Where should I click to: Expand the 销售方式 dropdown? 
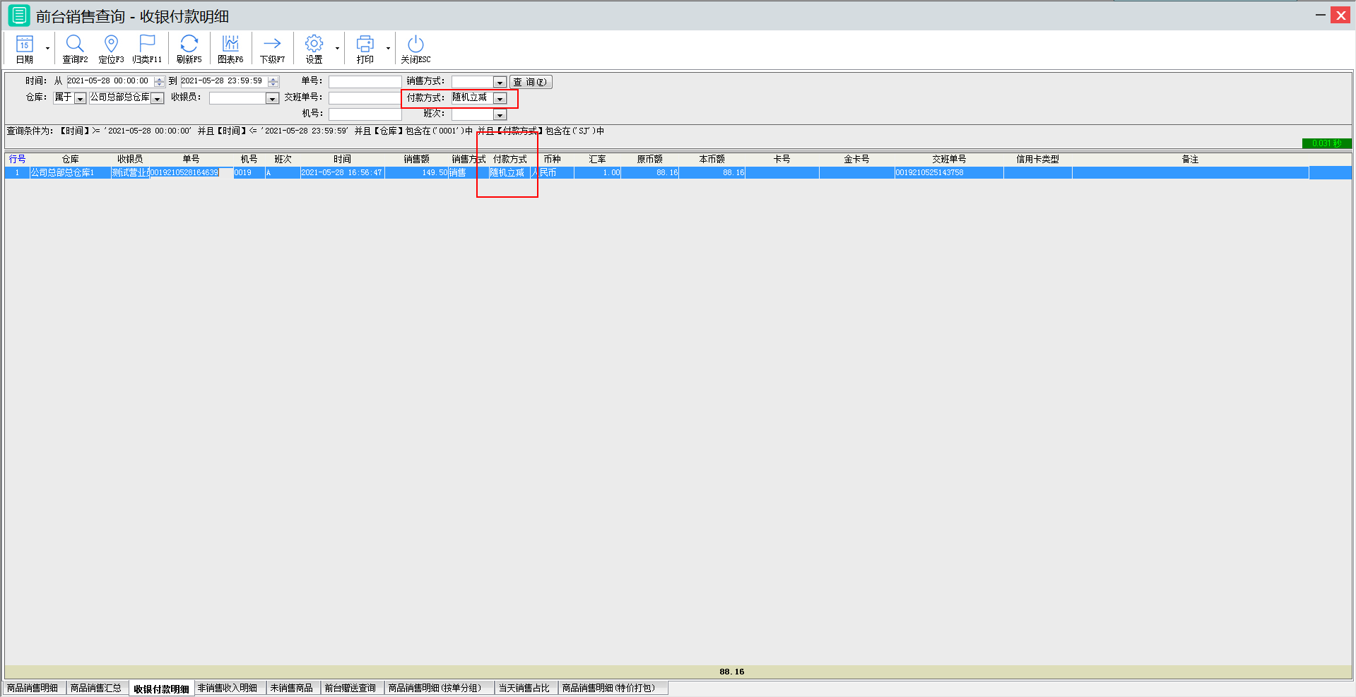pyautogui.click(x=499, y=83)
